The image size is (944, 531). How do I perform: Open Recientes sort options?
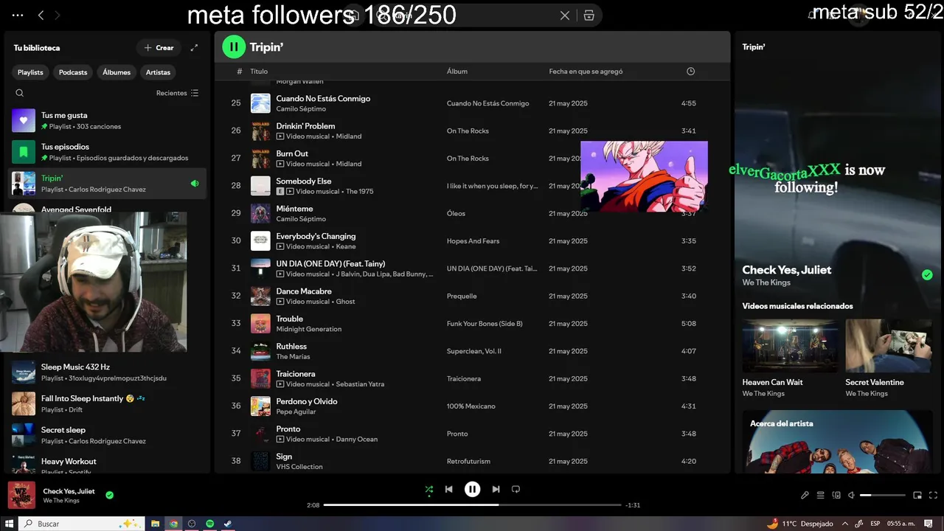tap(178, 93)
